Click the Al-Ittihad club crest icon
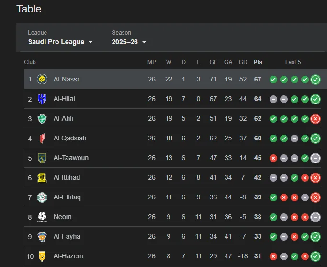The image size is (327, 267). [x=42, y=177]
